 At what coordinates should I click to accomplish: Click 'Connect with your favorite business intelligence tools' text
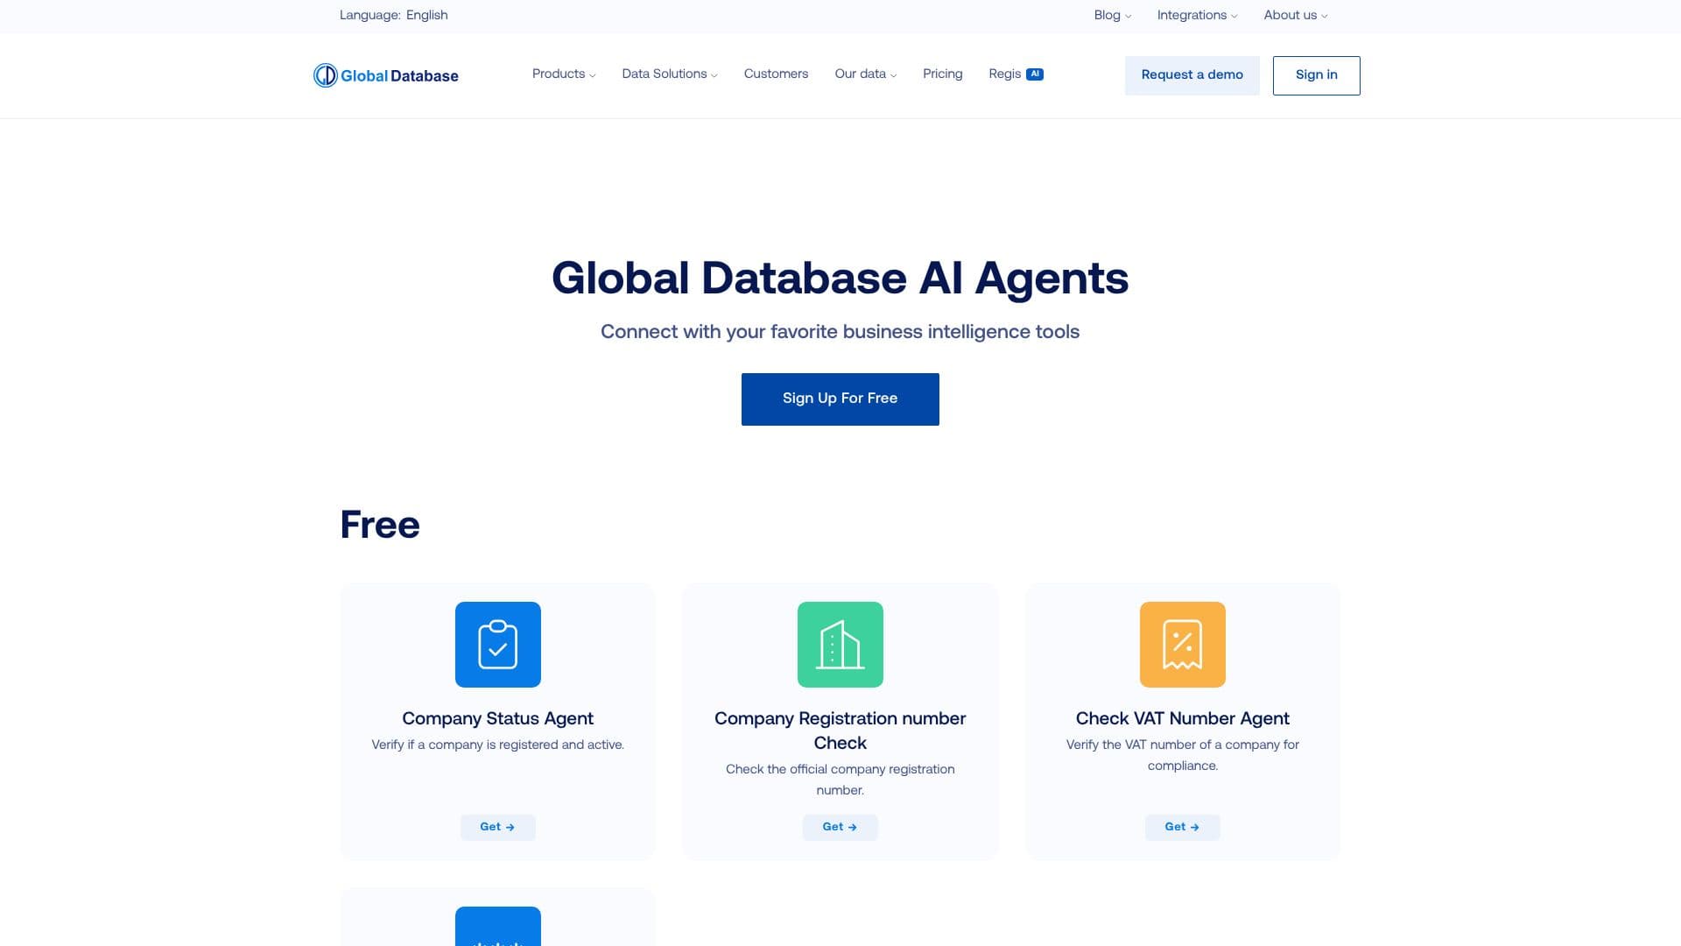click(x=840, y=332)
